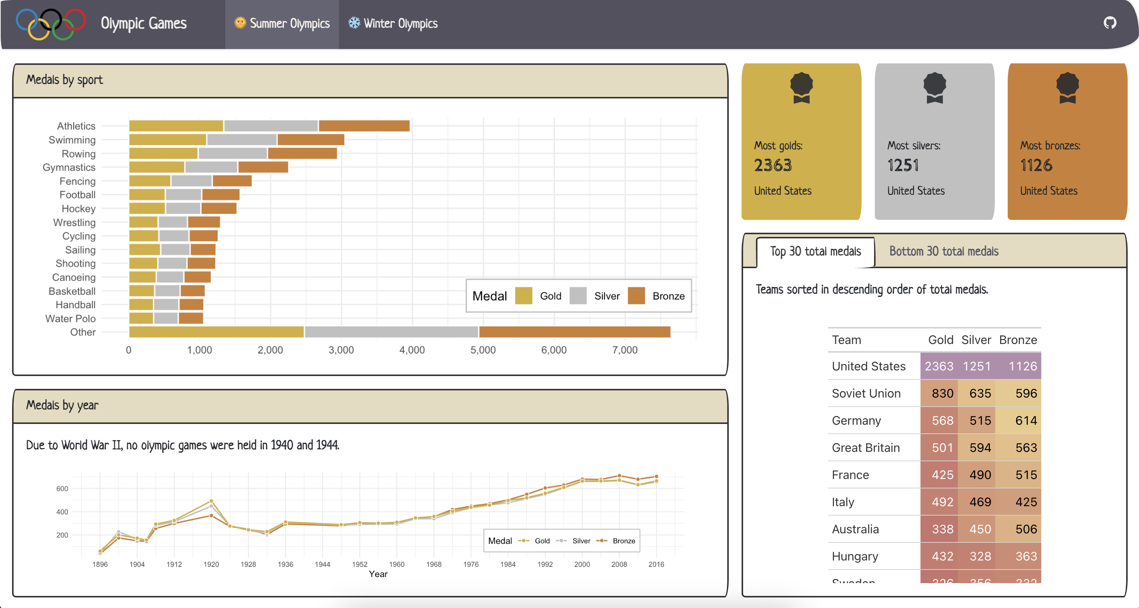This screenshot has width=1139, height=608.
Task: Click the Other category bronze bar segment
Action: click(574, 332)
